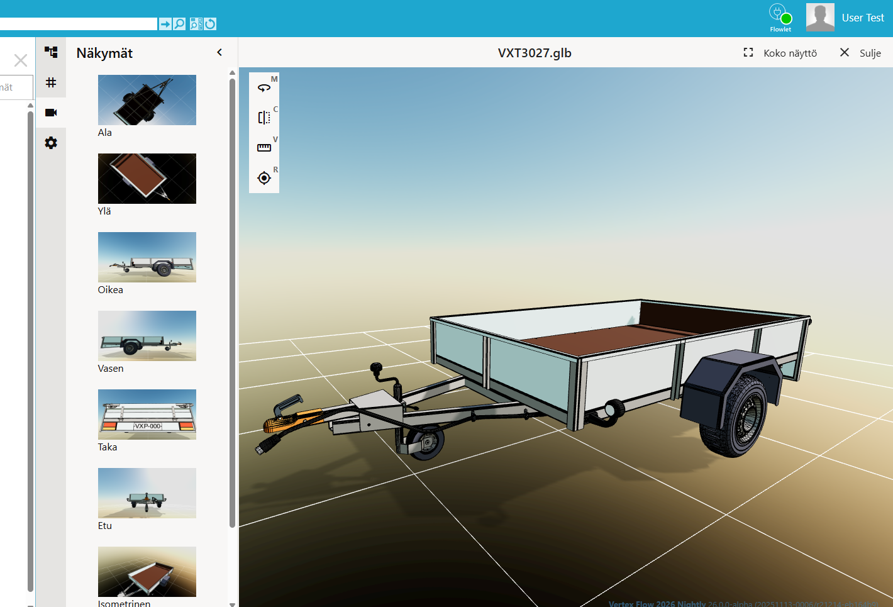The image size is (893, 607).
Task: Switch to the Taka rear view
Action: click(x=147, y=415)
